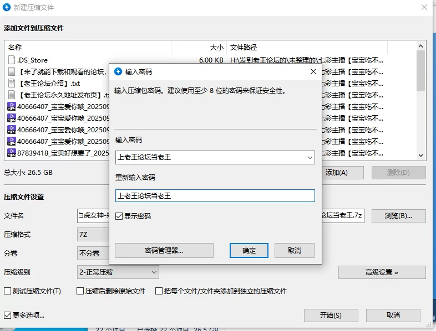Image resolution: width=436 pixels, height=331 pixels.
Task: Check 压缩后删除原始文件 option
Action: point(80,291)
